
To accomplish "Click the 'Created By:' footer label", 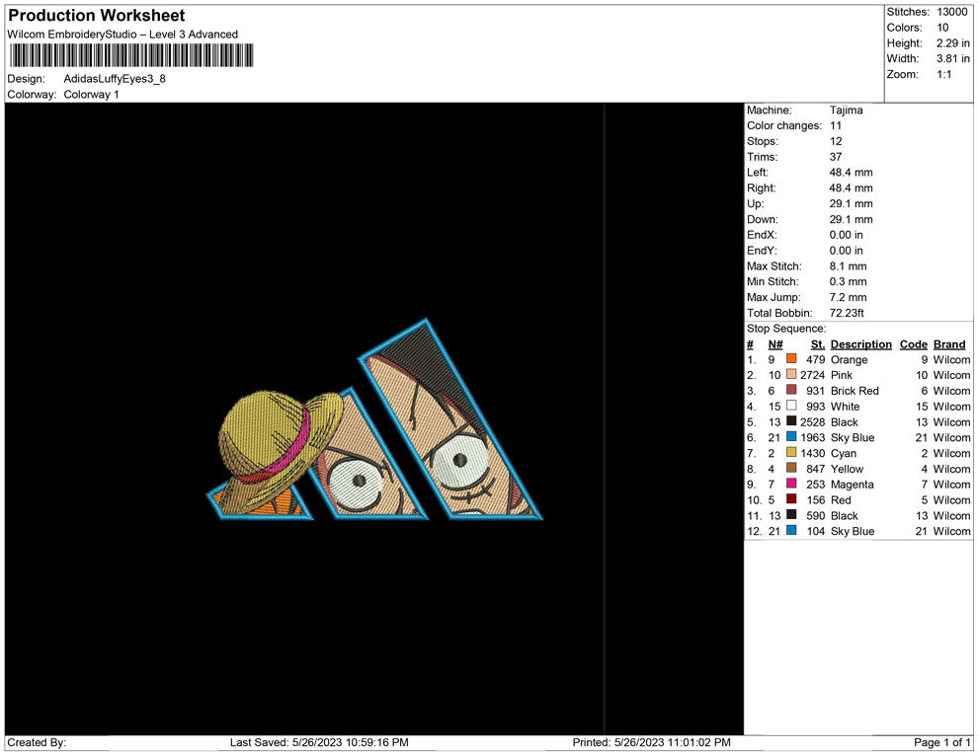I will click(37, 742).
